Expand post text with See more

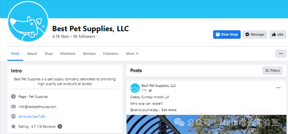click(x=169, y=110)
